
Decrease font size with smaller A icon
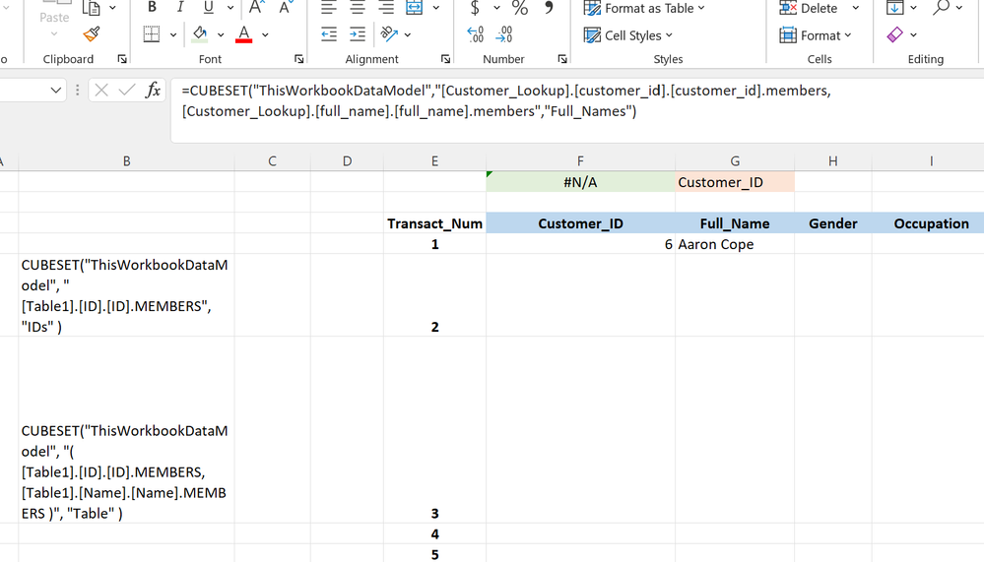point(285,8)
